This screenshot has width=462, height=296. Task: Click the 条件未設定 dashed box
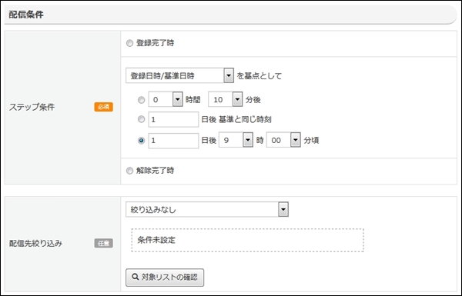click(247, 240)
